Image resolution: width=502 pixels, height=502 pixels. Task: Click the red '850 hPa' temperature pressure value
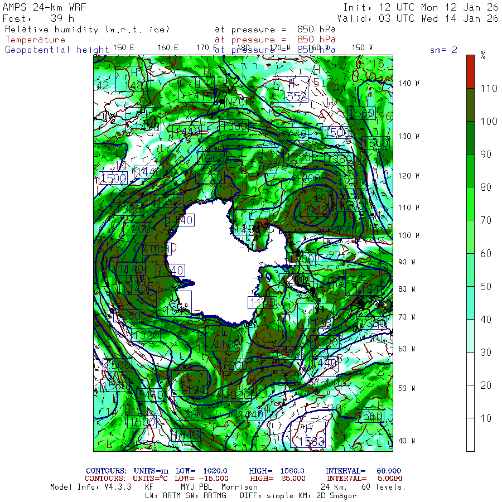click(316, 40)
